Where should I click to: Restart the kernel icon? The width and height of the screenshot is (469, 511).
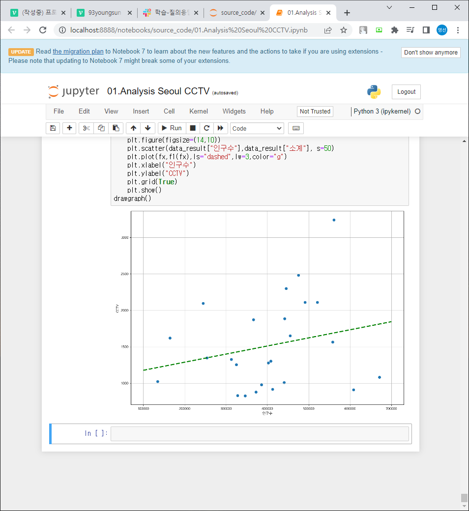coord(206,128)
